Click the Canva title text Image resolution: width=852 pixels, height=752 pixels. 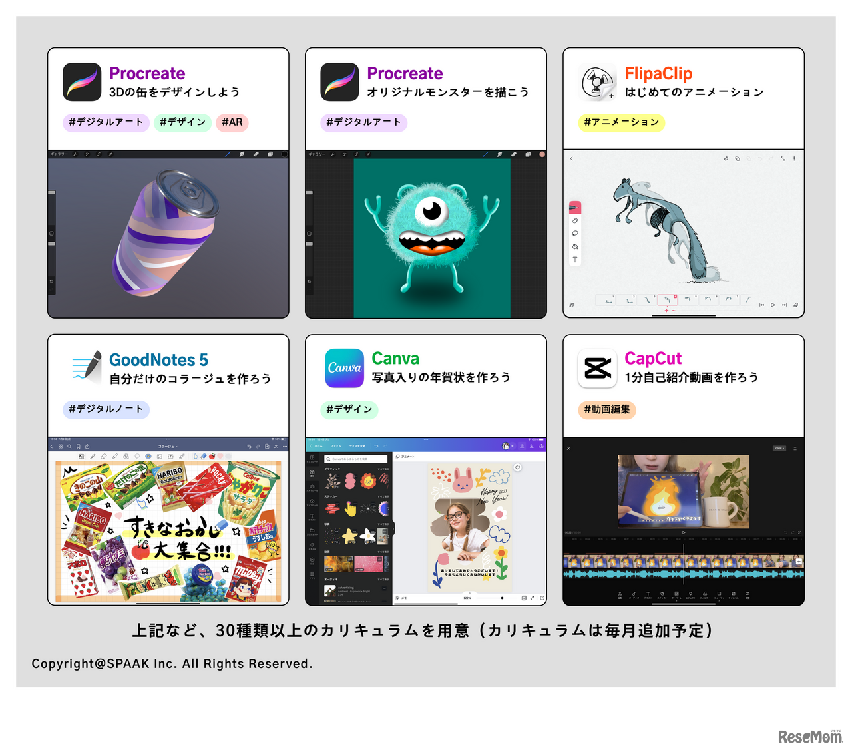tap(395, 359)
